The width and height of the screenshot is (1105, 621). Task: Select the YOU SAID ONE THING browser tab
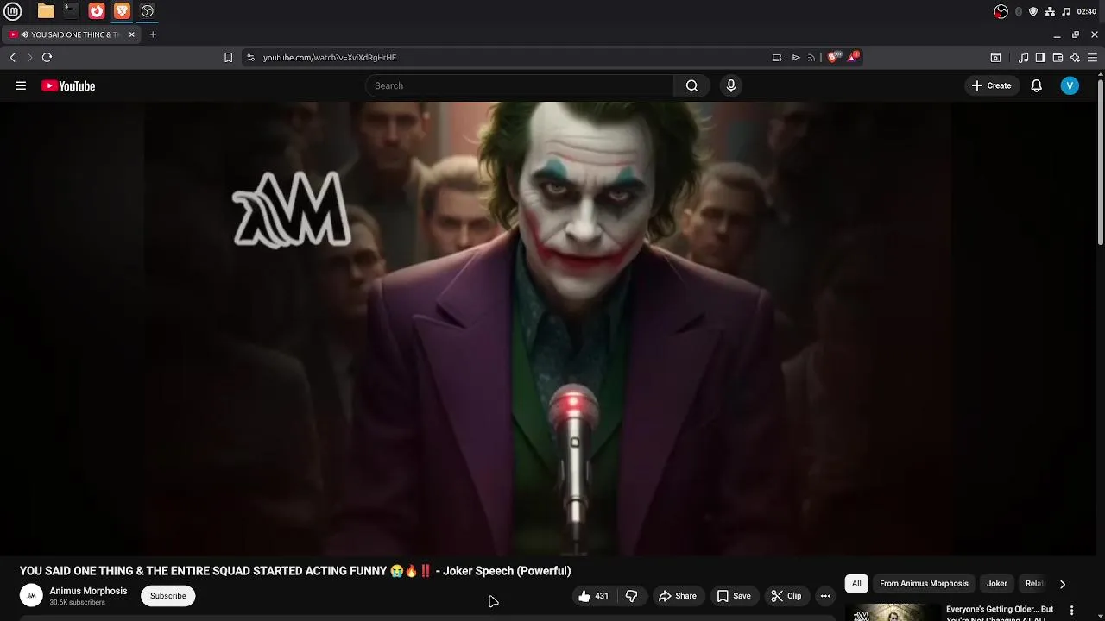point(73,34)
